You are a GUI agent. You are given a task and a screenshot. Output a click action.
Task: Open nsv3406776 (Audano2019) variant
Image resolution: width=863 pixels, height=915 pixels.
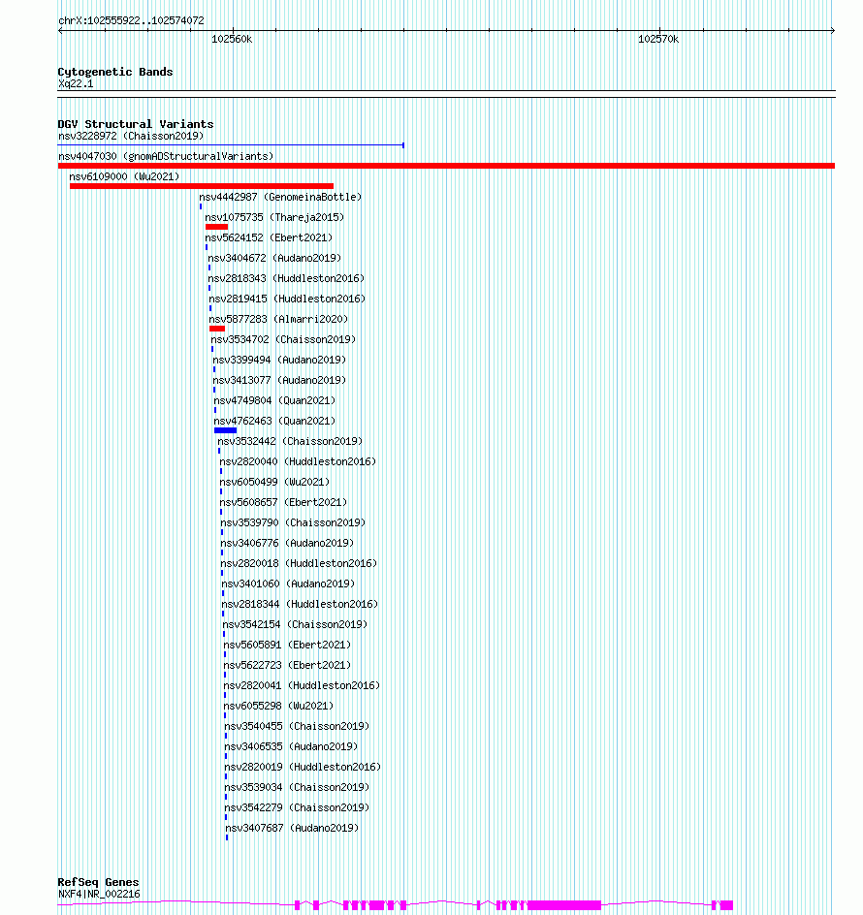coord(287,543)
